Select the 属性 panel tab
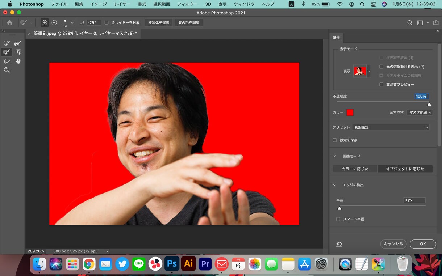 coord(336,37)
